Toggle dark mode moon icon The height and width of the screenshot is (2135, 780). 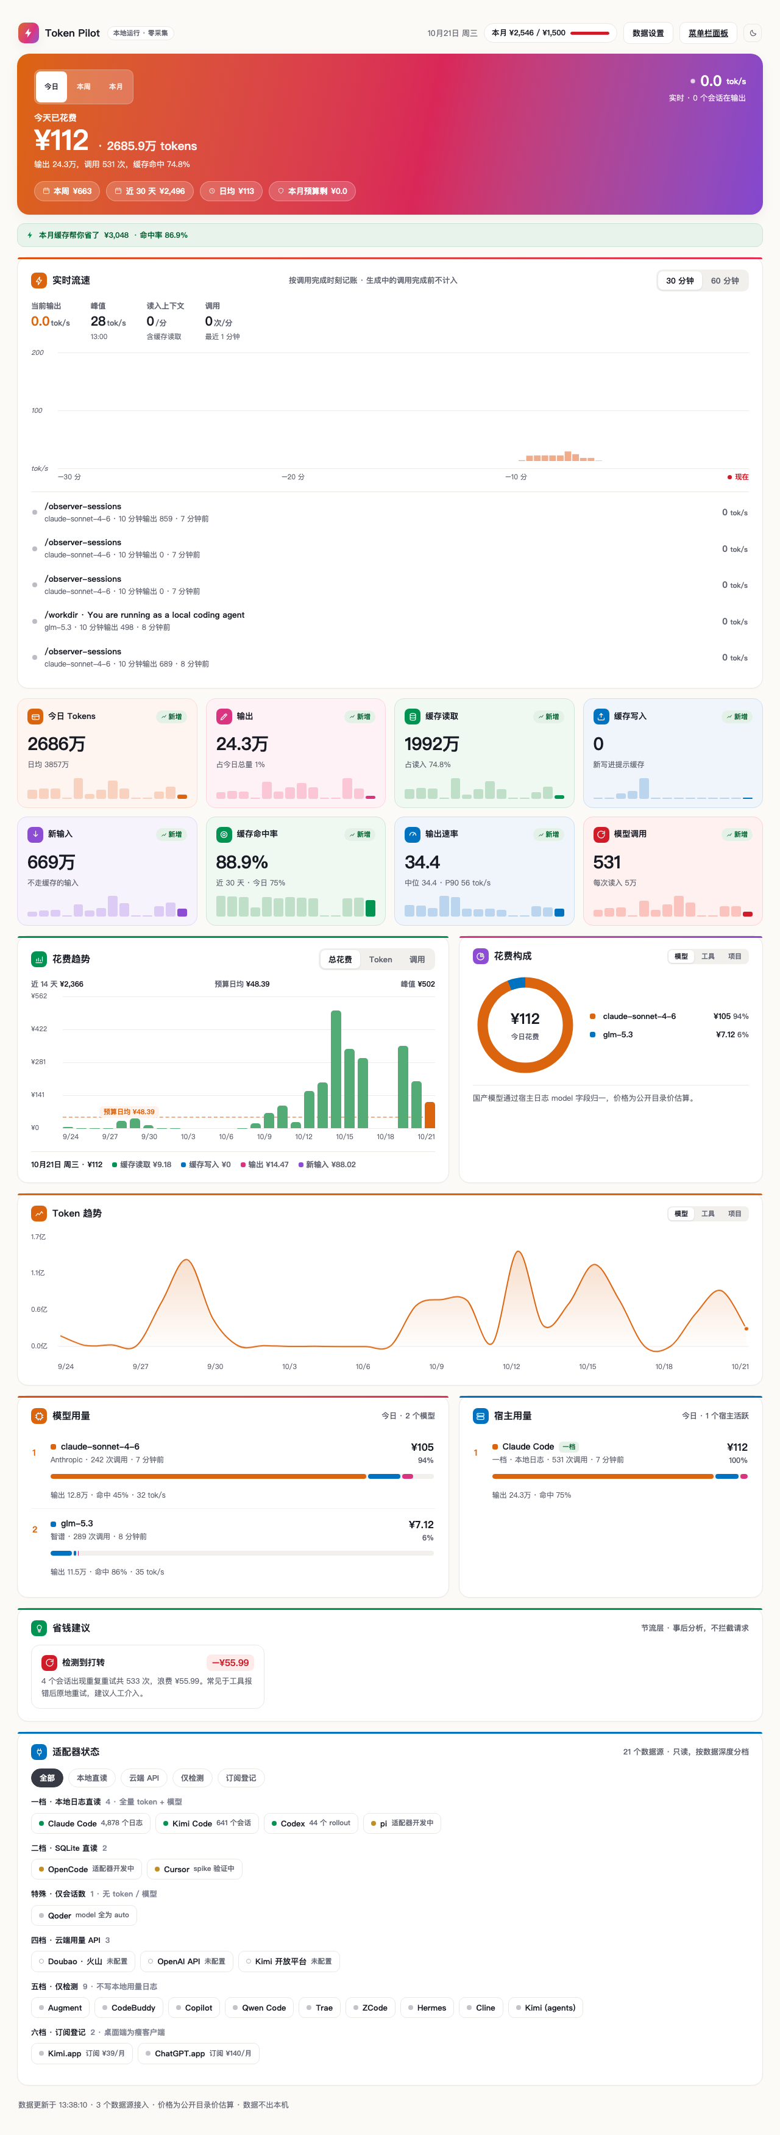(753, 33)
